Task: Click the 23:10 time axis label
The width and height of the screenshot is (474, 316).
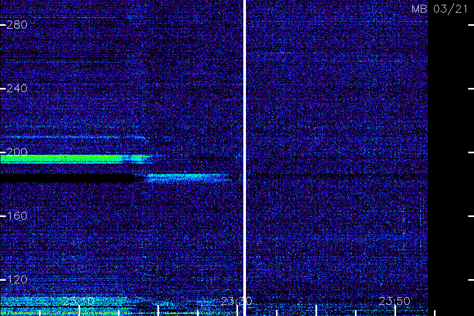Action: tap(78, 301)
